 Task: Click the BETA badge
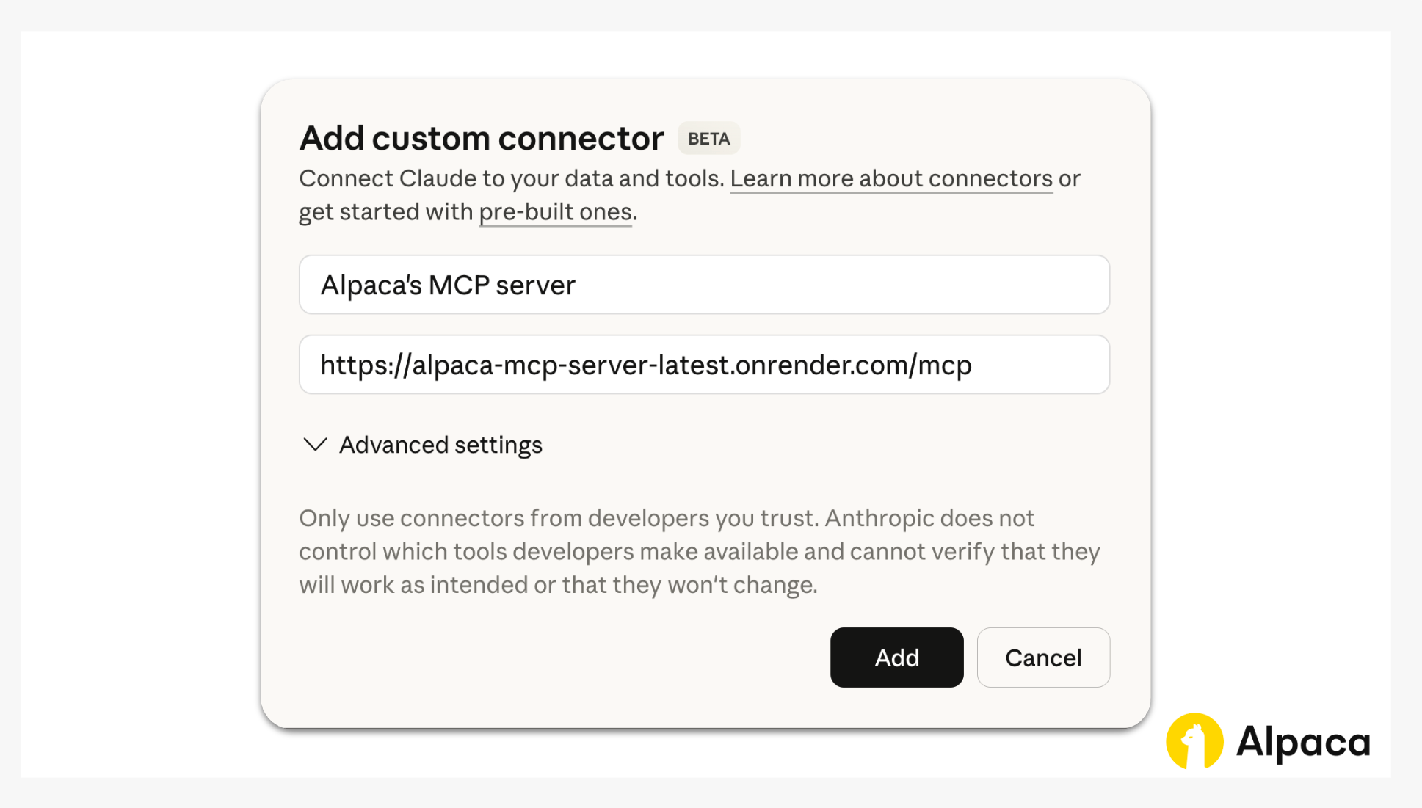[x=708, y=139]
